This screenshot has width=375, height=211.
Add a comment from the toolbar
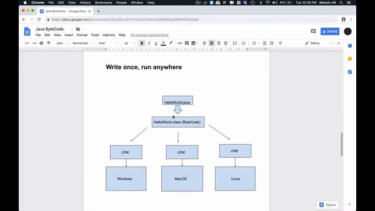click(187, 43)
